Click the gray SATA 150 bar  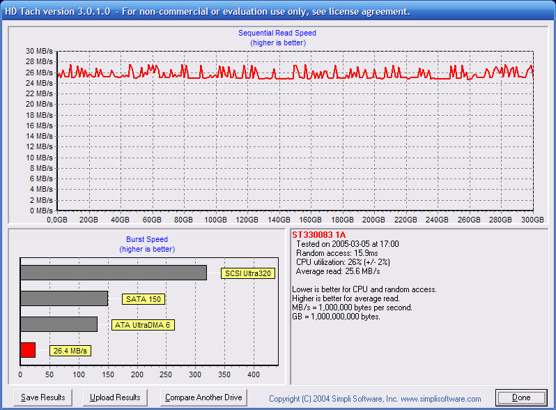point(64,298)
